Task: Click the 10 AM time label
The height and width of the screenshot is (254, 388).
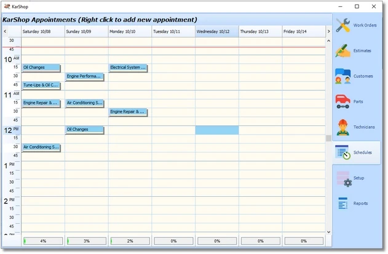Action: pos(12,59)
